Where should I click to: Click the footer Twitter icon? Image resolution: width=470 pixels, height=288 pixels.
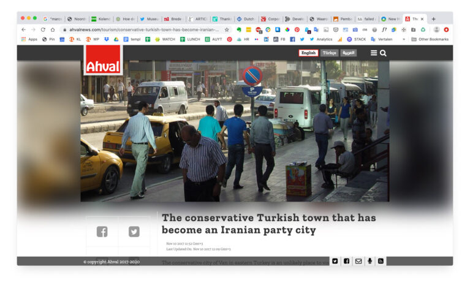coord(335,261)
